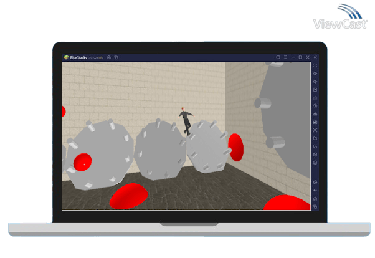This screenshot has width=375, height=258.
Task: Click the red dome on the left gear
Action: [82, 162]
